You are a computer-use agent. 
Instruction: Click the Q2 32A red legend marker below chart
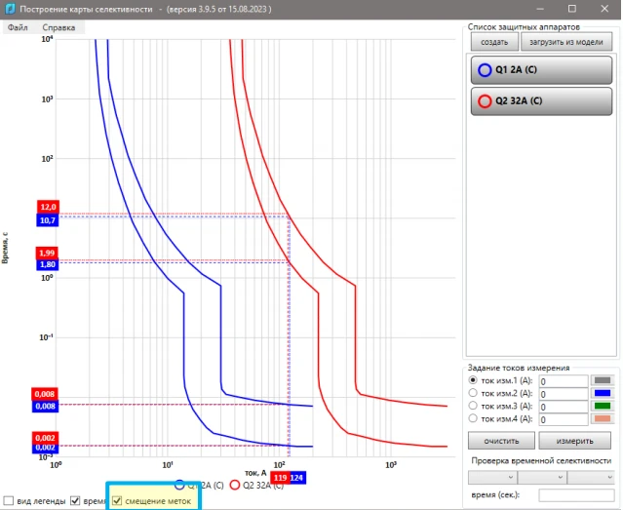tap(236, 485)
